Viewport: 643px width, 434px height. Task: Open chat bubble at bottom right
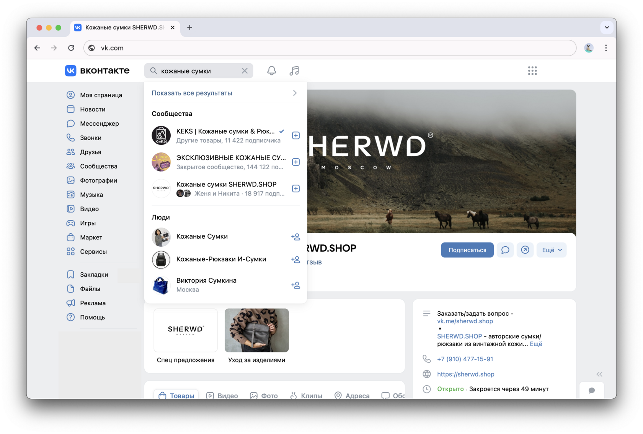click(591, 390)
